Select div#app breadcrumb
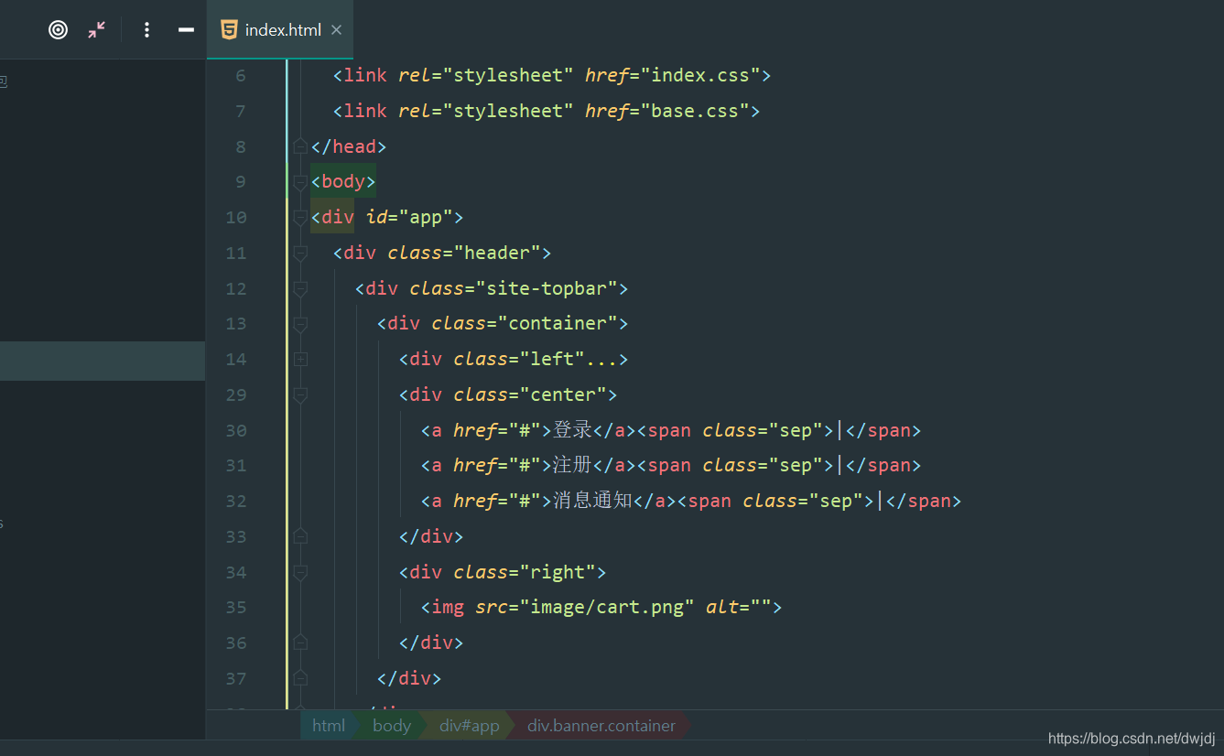Viewport: 1224px width, 756px height. tap(469, 726)
